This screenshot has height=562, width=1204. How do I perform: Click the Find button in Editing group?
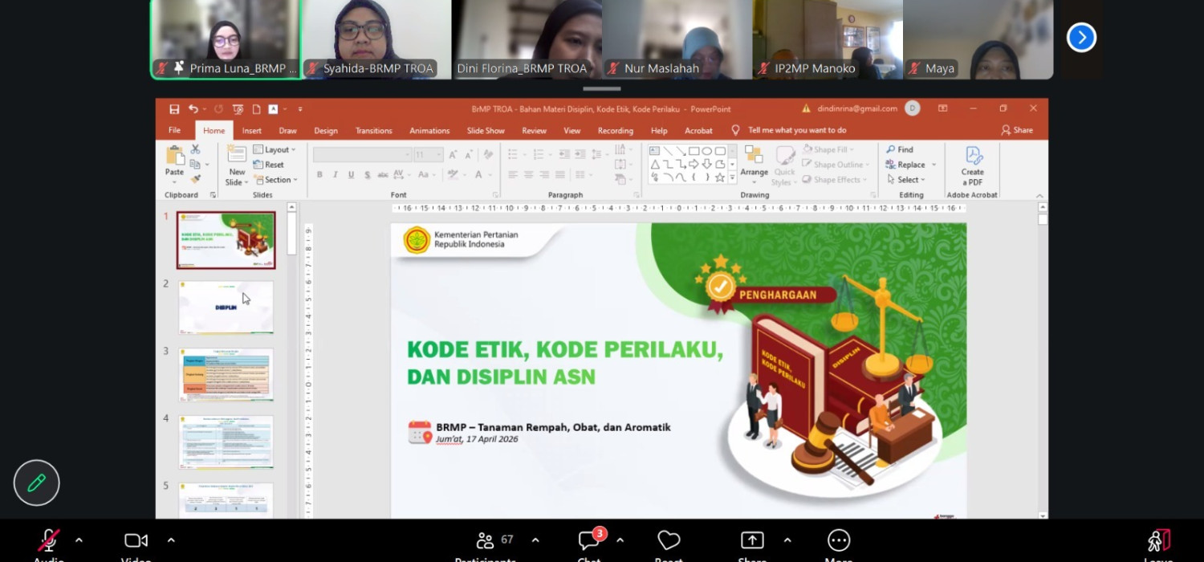coord(900,149)
